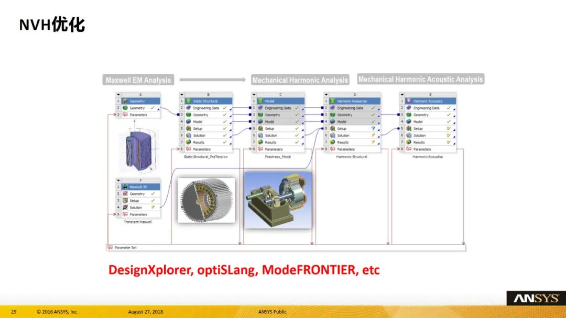Open the Solution cell icon in Transient Maxwell
Screen dimensions: 566x318
pos(125,208)
